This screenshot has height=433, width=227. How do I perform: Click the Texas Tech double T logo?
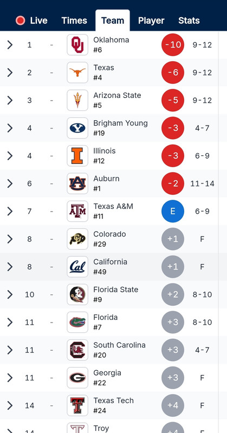click(x=77, y=405)
